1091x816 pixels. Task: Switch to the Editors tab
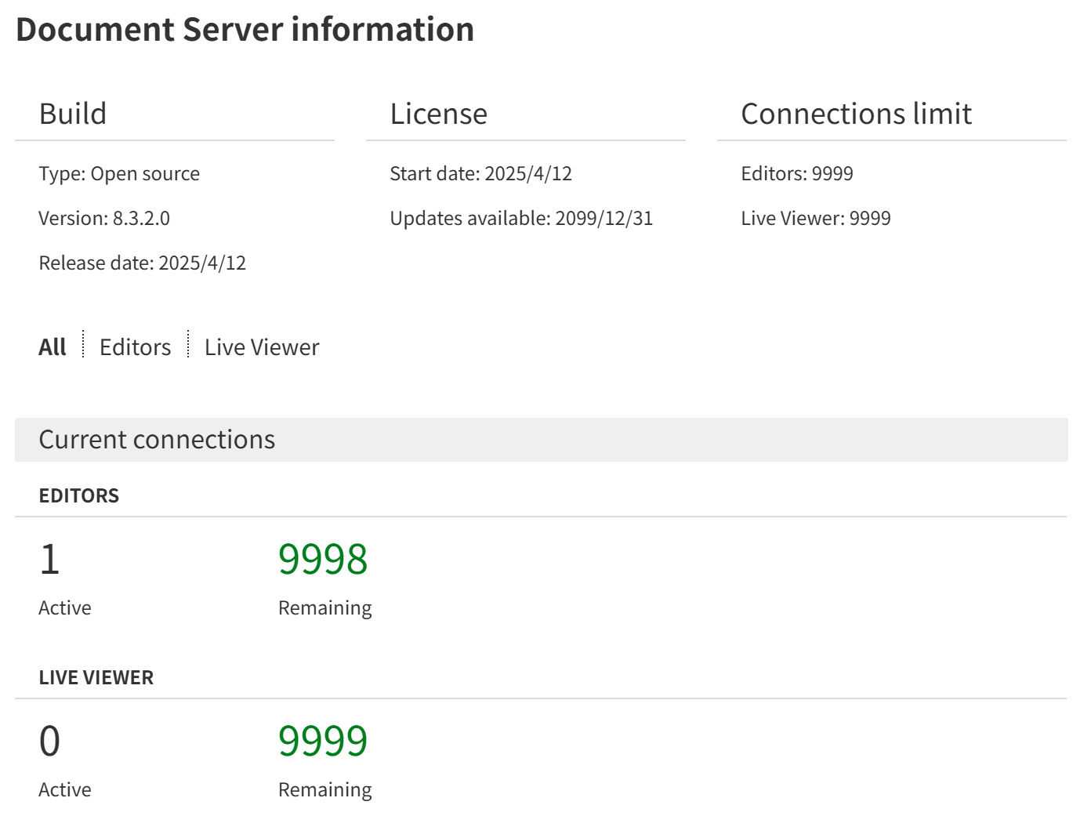135,346
